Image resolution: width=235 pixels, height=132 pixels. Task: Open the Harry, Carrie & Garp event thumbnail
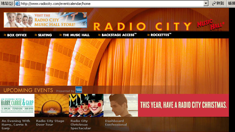click(x=17, y=105)
